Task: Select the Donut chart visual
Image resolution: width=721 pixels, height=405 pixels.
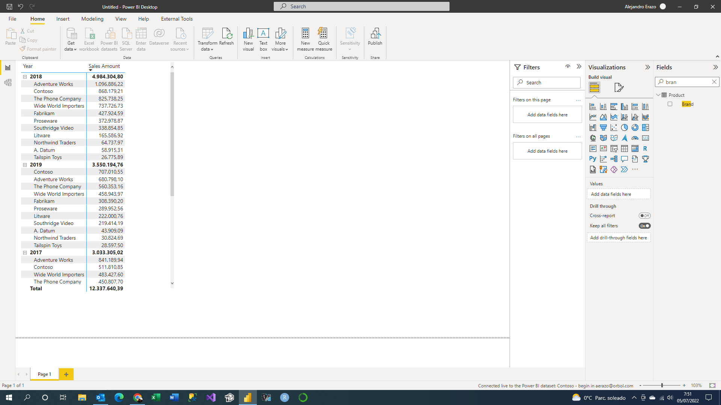Action: 635,127
